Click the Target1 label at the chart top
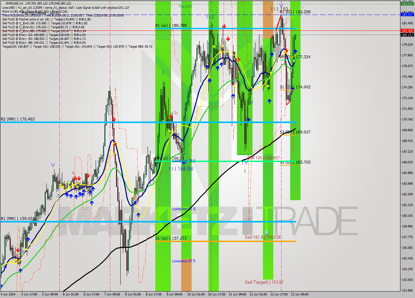The image size is (415, 298). [x=185, y=6]
